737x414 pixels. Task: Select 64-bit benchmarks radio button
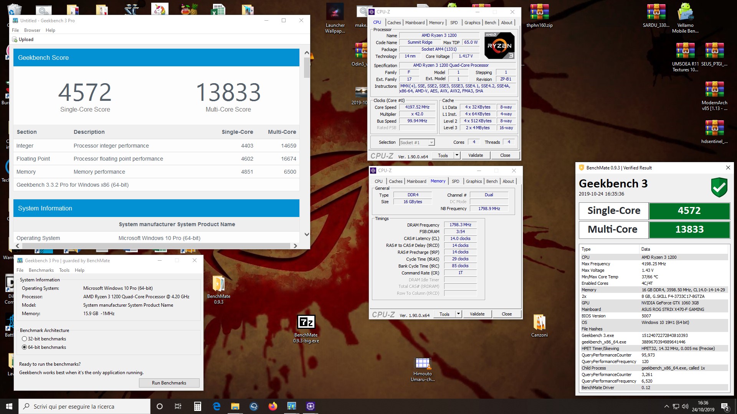click(25, 347)
